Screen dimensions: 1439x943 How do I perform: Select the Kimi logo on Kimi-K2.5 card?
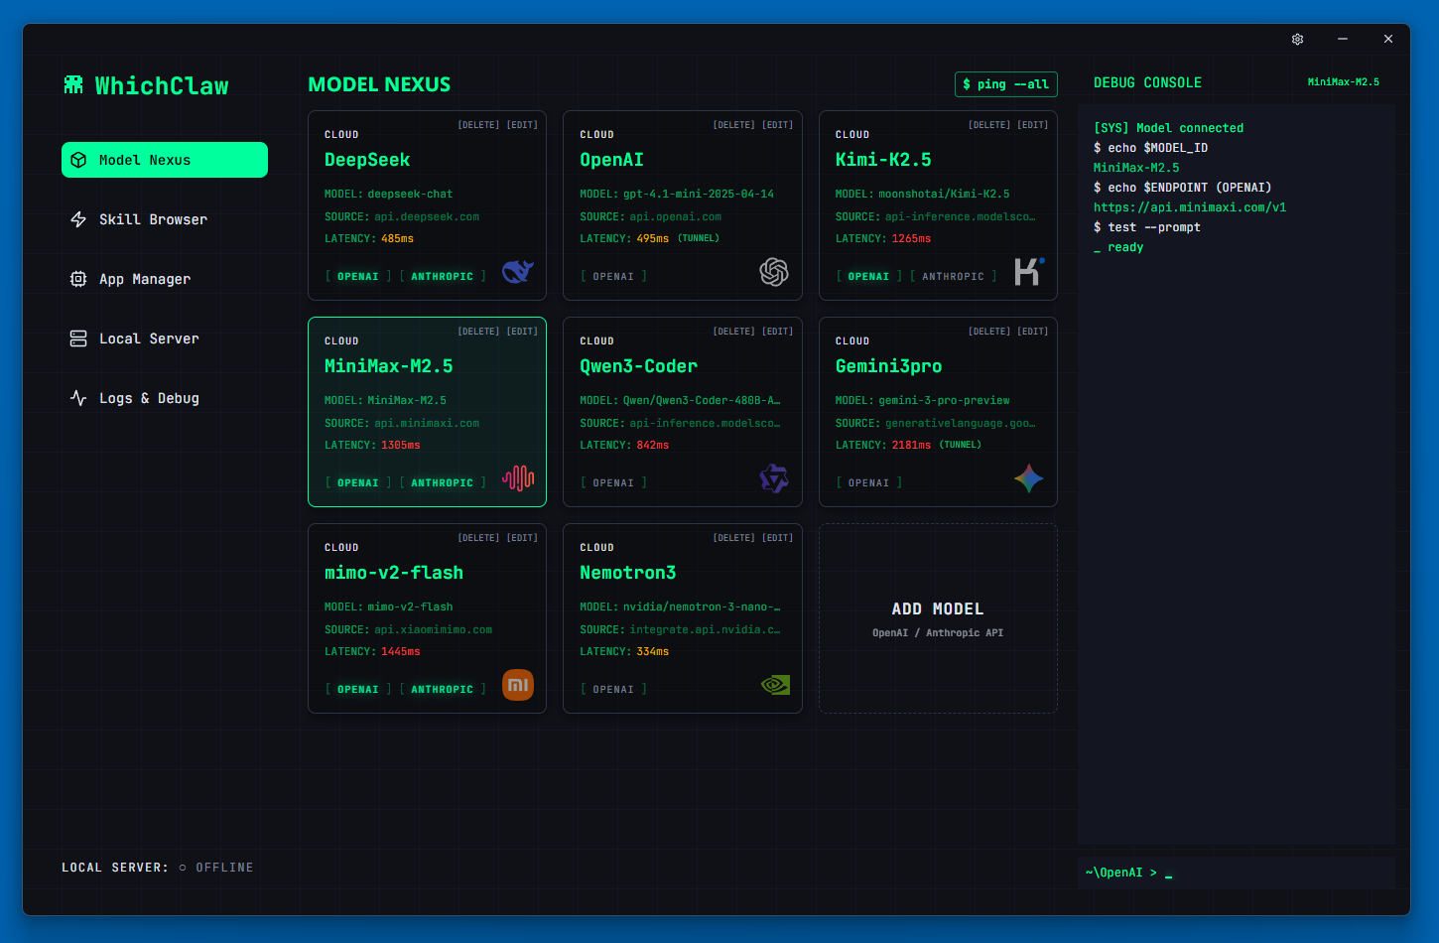tap(1028, 270)
